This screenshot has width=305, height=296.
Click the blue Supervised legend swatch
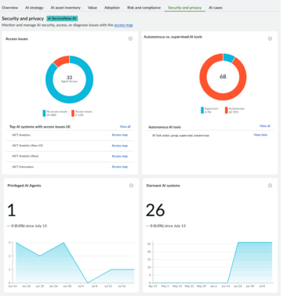(x=202, y=110)
